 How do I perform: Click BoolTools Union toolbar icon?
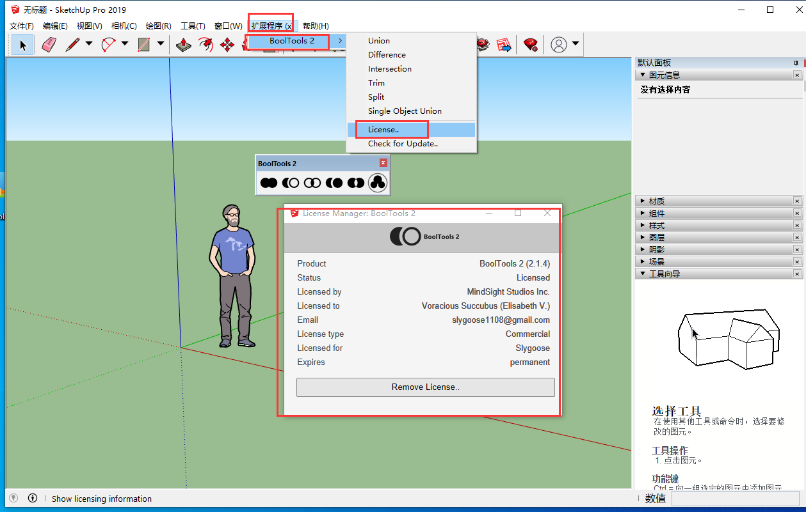click(x=269, y=183)
